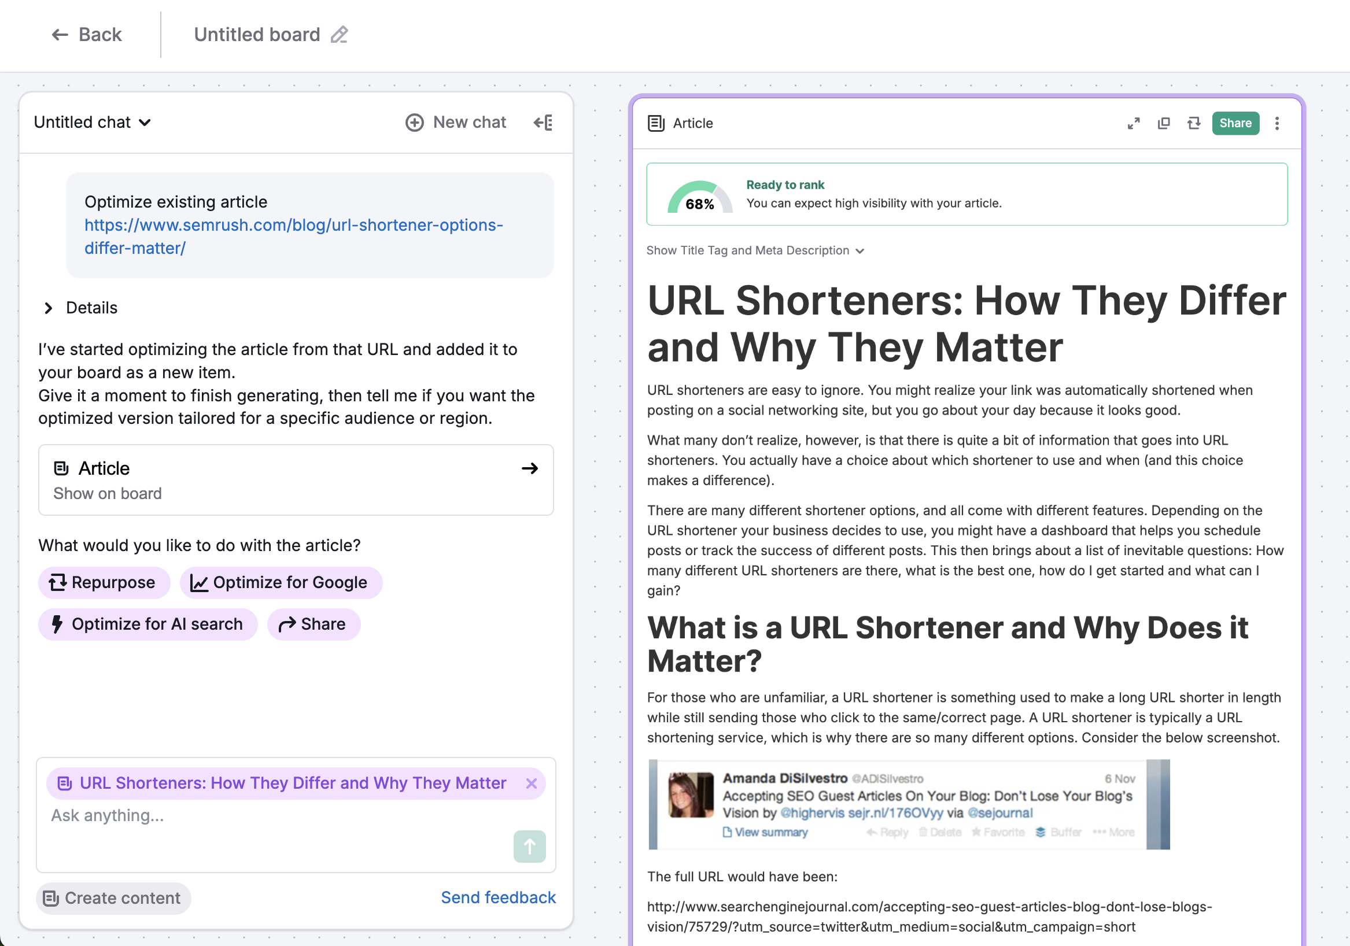Click the green Share button
1350x946 pixels.
coord(1235,124)
